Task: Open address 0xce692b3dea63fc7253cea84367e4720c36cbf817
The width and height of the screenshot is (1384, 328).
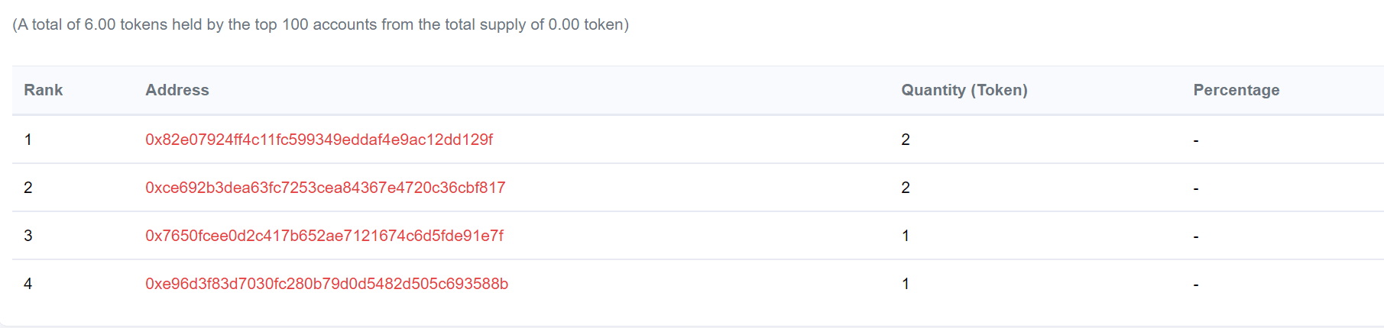Action: 326,188
